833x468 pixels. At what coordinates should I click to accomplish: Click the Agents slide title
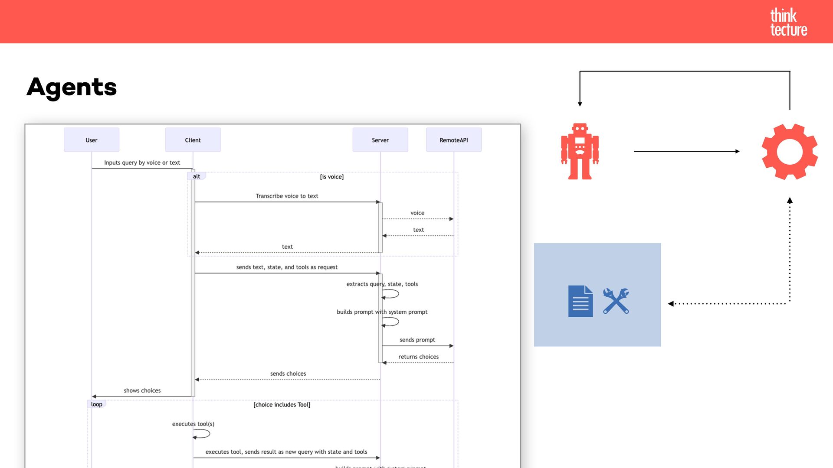[72, 87]
